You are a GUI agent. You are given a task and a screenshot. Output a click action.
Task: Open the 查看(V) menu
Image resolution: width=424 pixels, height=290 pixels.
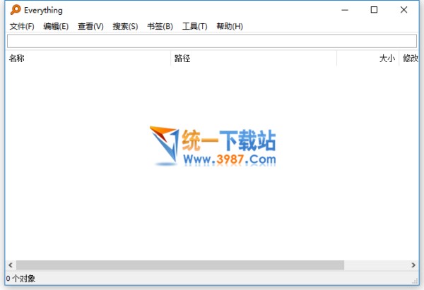pyautogui.click(x=90, y=26)
